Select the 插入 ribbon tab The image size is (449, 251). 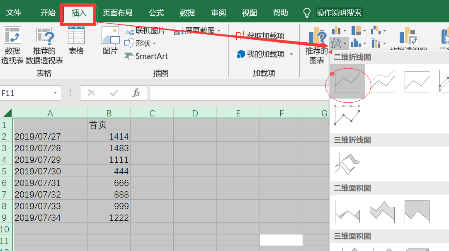79,12
